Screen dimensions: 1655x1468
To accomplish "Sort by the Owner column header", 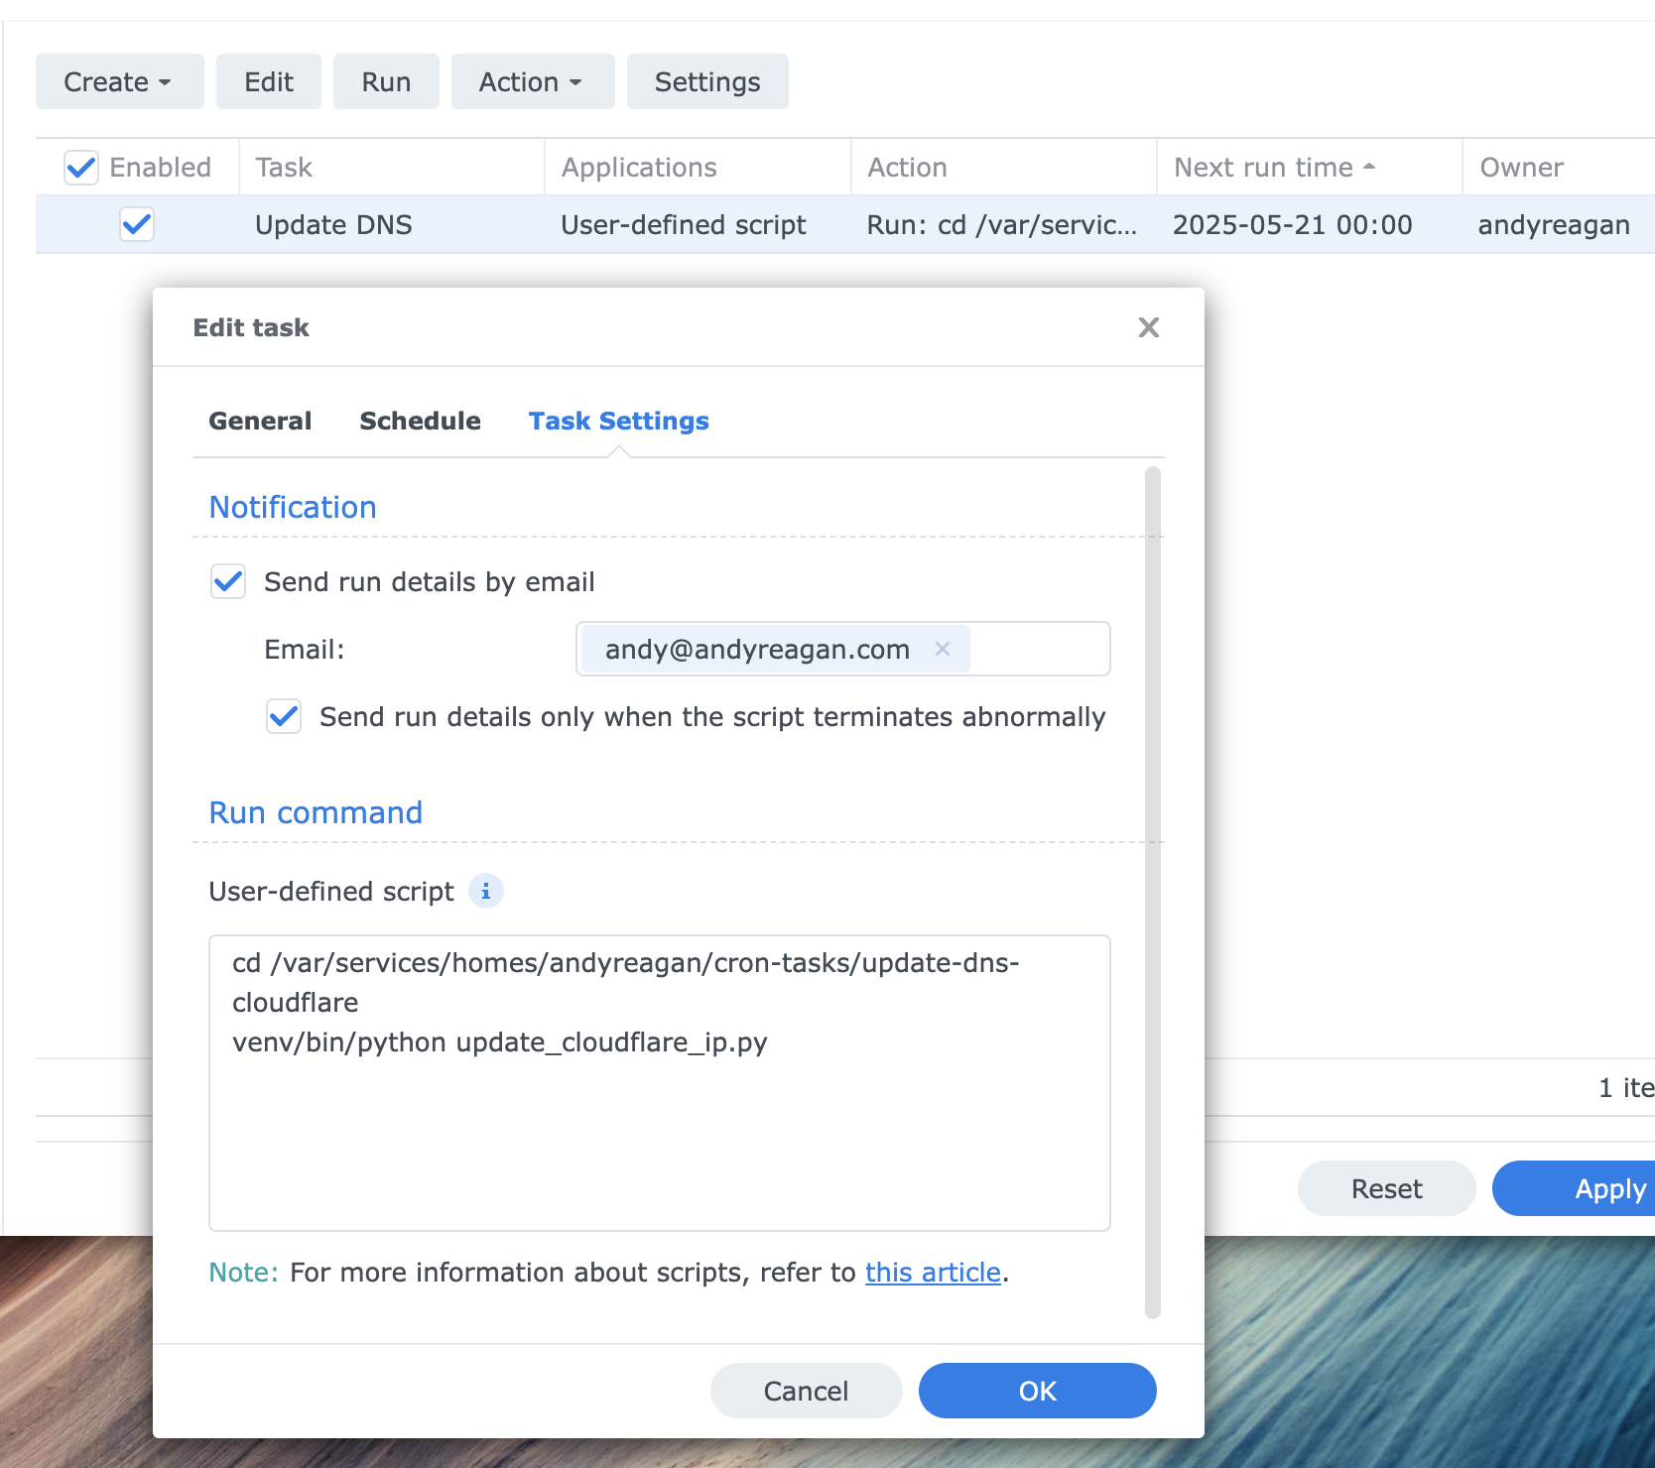I will coord(1558,168).
